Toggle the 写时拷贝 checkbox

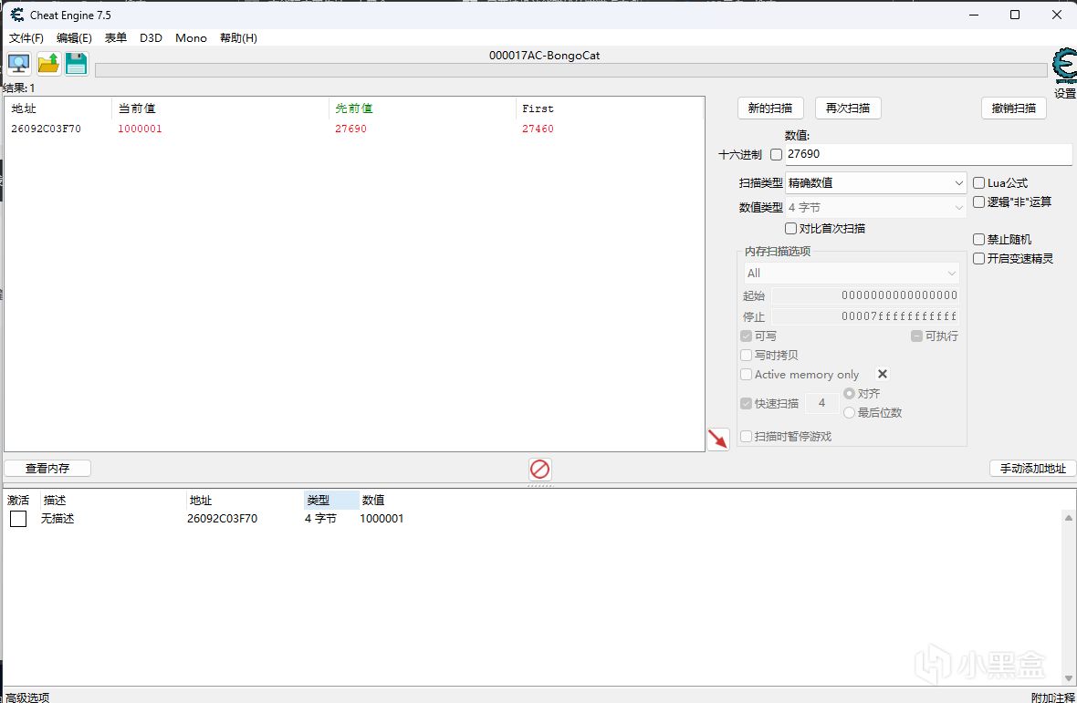746,356
